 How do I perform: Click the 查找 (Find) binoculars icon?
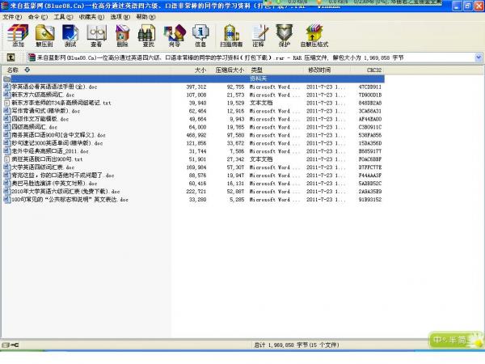point(148,36)
